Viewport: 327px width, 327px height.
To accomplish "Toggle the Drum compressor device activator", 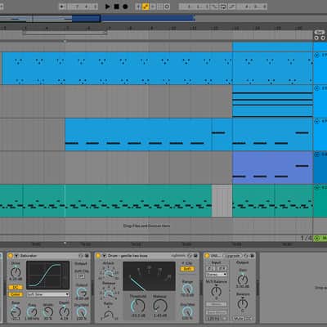I will (98, 256).
